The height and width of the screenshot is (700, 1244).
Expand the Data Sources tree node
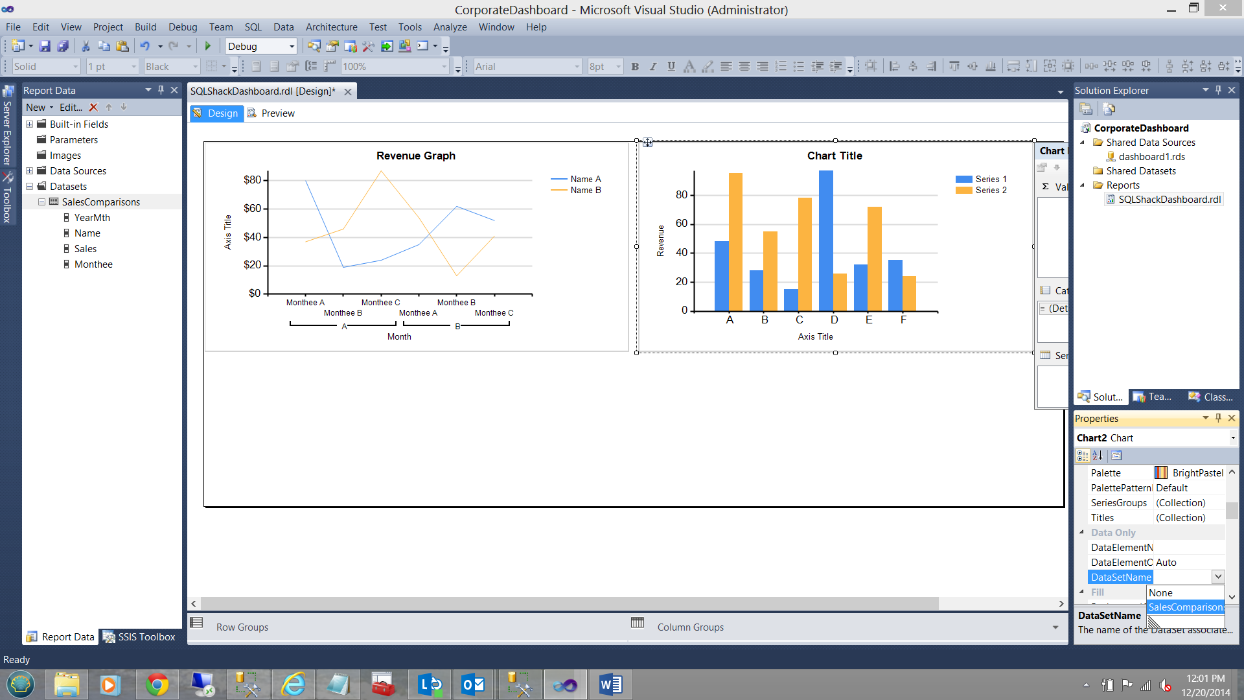(x=29, y=171)
